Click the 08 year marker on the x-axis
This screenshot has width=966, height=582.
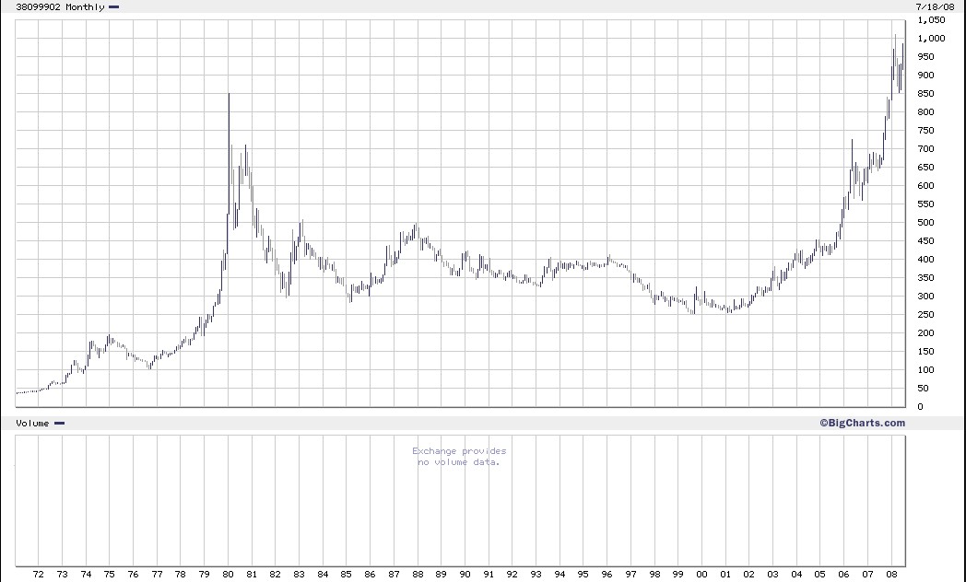click(890, 574)
